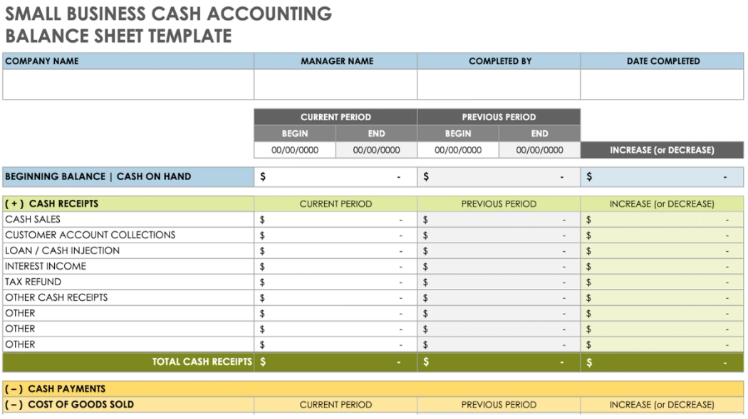Image resolution: width=748 pixels, height=419 pixels.
Task: Click the Current Period BEGIN date cell
Action: click(295, 150)
